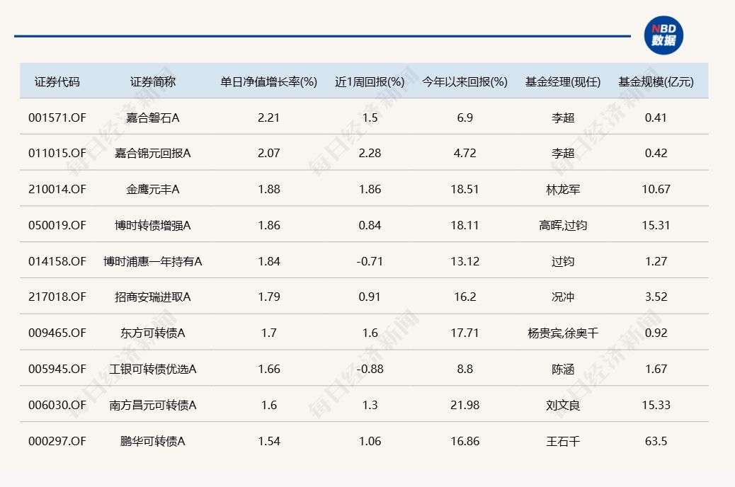
Task: Select 博时浦惠一年持有A fund name
Action: [x=153, y=261]
